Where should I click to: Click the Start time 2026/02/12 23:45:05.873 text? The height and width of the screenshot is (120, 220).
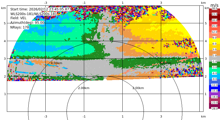click(41, 9)
